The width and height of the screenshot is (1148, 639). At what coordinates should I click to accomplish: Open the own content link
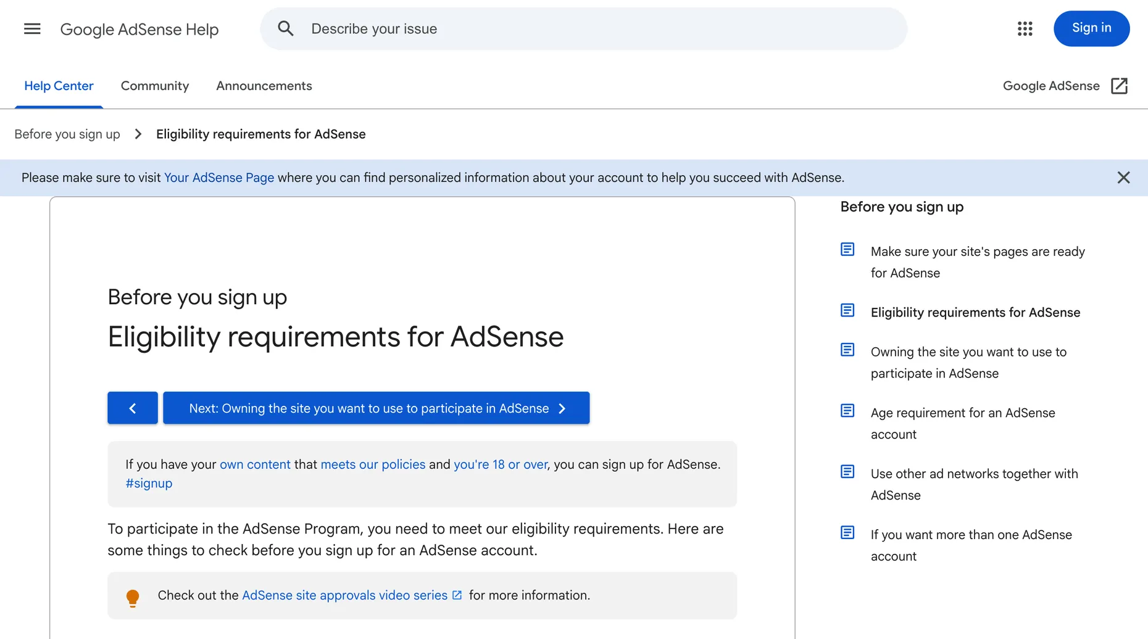point(255,464)
